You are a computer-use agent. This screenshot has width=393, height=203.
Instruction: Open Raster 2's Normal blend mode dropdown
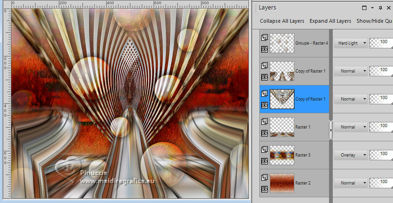(351, 183)
